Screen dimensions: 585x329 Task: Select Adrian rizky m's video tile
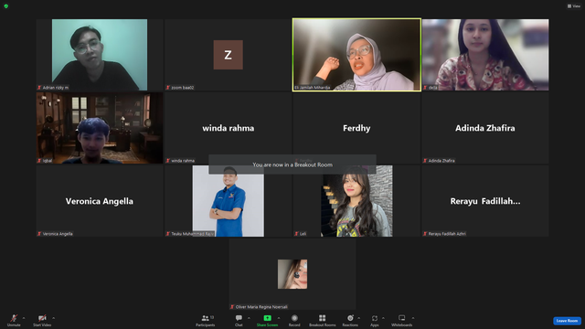[100, 55]
